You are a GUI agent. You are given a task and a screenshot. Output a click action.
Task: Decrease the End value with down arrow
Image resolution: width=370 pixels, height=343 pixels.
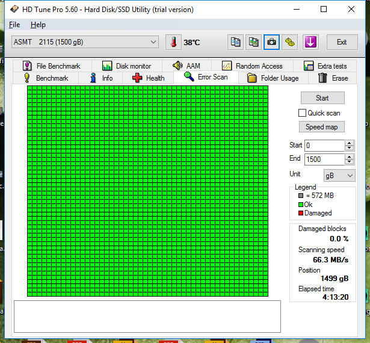pos(350,162)
